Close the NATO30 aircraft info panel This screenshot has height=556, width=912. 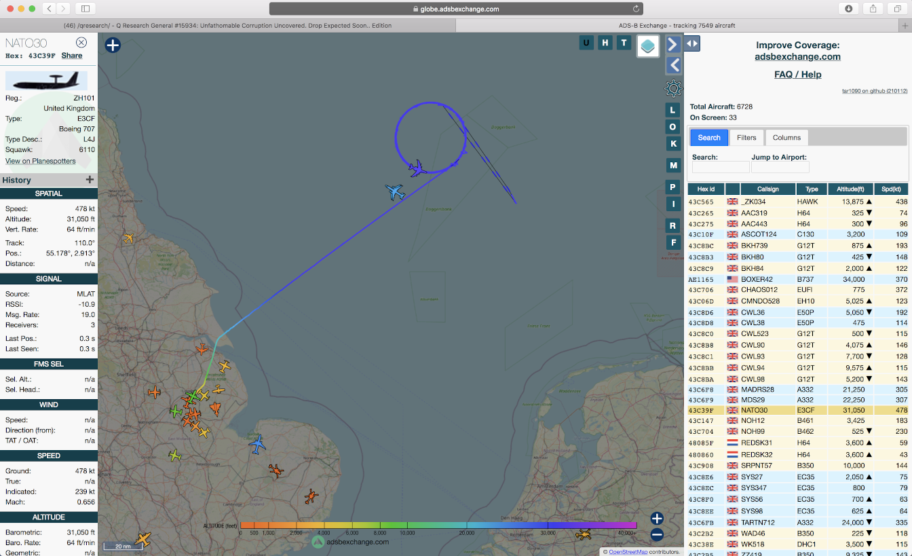pos(81,43)
